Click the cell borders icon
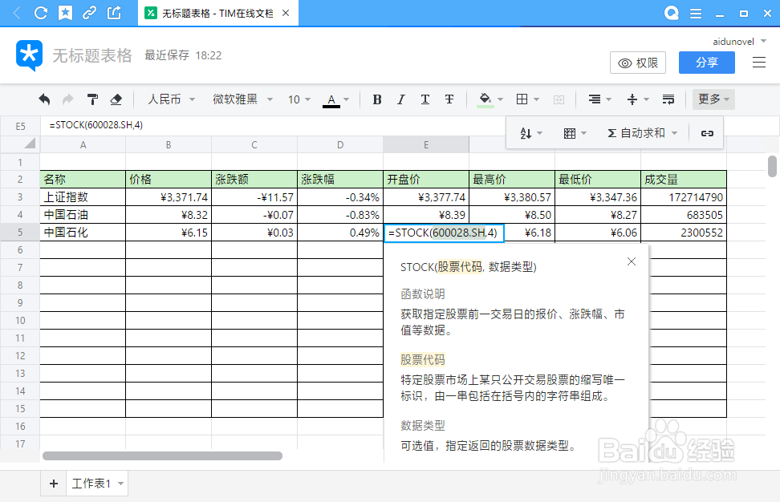 [x=522, y=99]
